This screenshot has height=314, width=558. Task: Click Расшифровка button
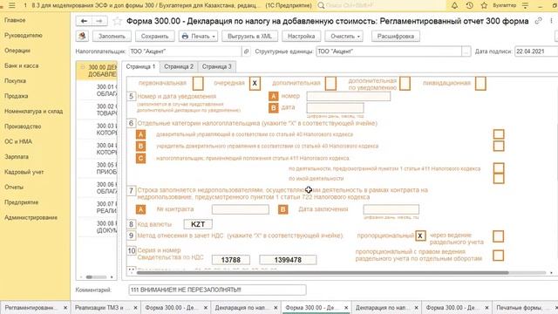[x=395, y=36]
